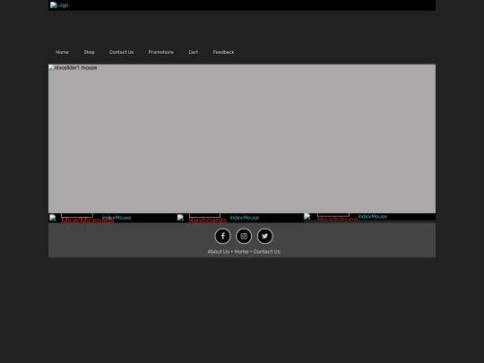Open the Feedback menu item
This screenshot has width=484, height=363.
coord(223,52)
